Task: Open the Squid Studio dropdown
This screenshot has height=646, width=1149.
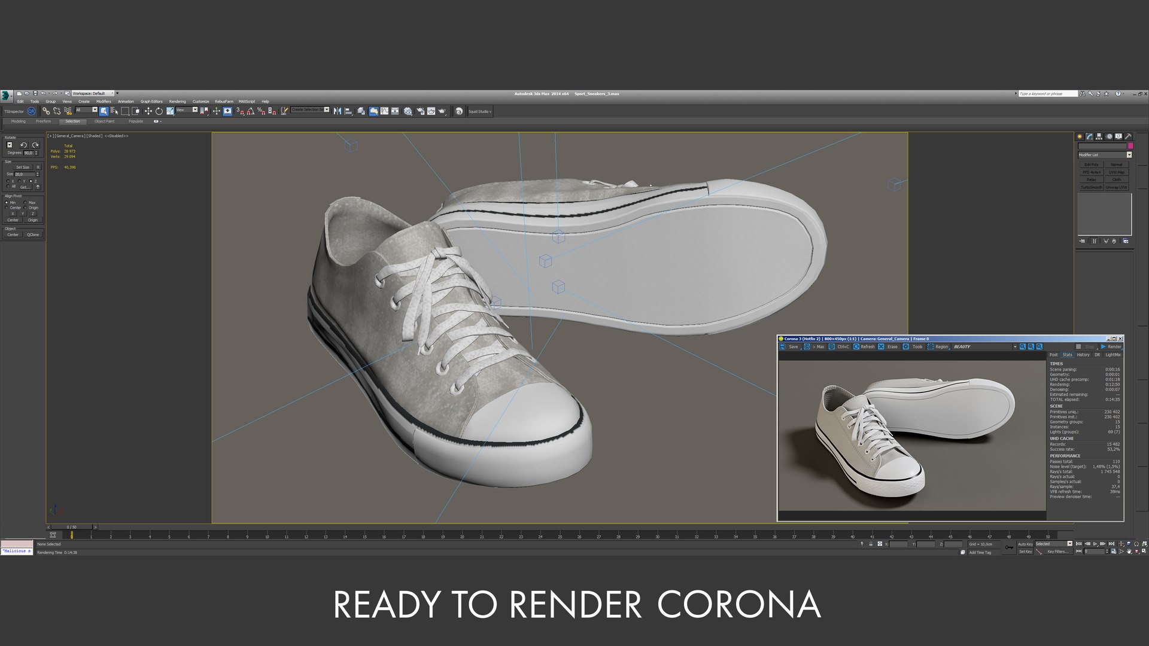Action: pyautogui.click(x=479, y=111)
